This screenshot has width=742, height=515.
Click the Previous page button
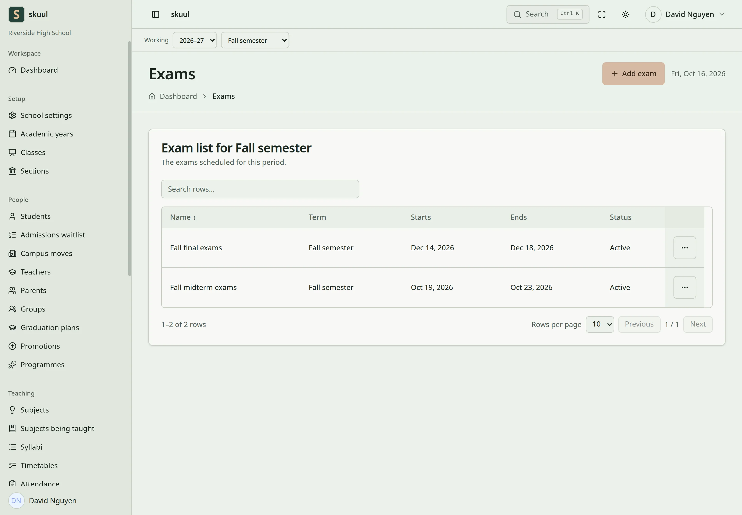[x=639, y=324]
